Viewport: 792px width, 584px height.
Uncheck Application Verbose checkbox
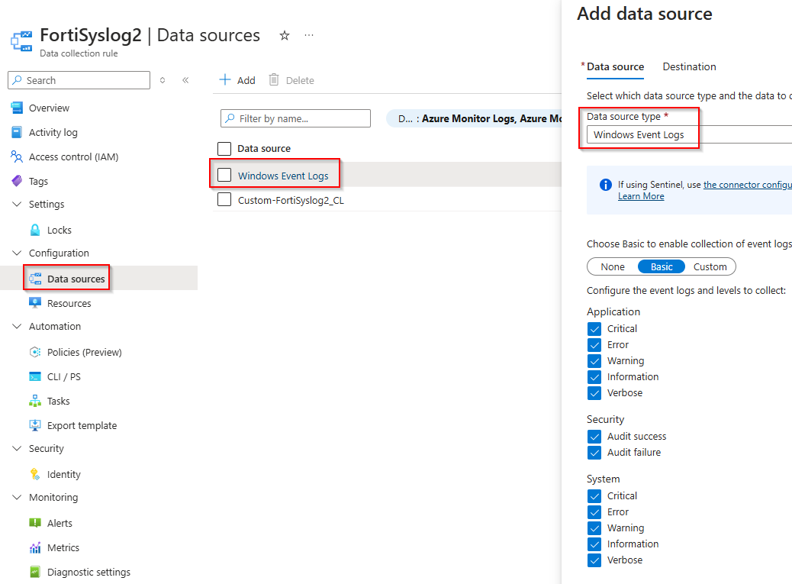coord(594,393)
